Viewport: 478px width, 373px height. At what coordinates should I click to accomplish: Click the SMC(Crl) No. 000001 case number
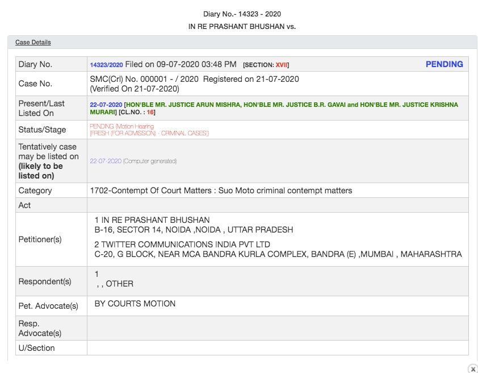click(x=144, y=79)
